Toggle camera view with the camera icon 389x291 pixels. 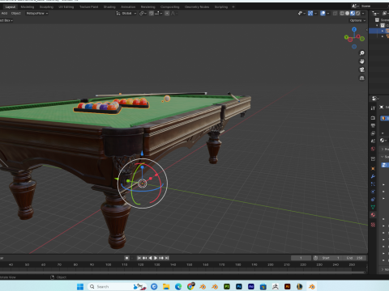coord(362,70)
